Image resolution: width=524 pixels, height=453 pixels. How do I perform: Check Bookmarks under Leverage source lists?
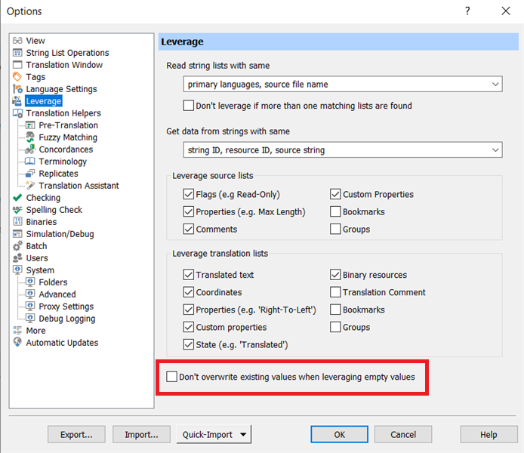[335, 212]
